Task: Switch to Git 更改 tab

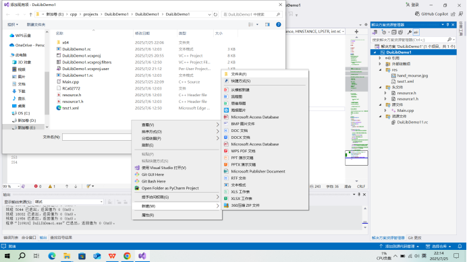Action: click(414, 238)
